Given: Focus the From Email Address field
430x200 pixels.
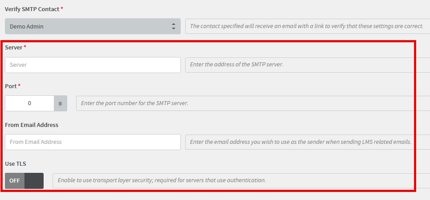Looking at the screenshot, I should tap(93, 142).
